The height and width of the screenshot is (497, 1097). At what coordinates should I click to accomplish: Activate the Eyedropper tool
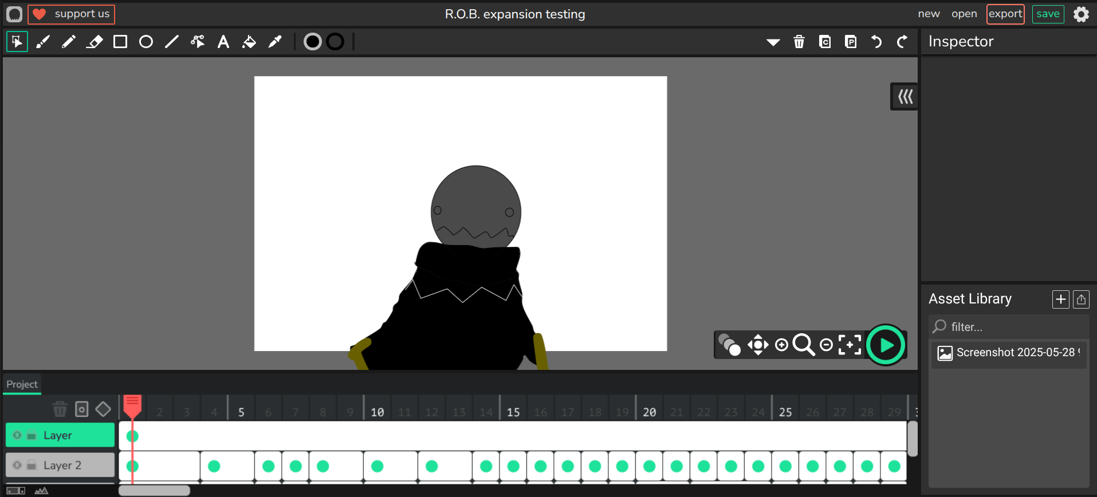(x=275, y=42)
